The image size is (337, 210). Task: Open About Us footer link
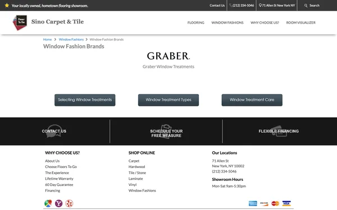tap(52, 161)
